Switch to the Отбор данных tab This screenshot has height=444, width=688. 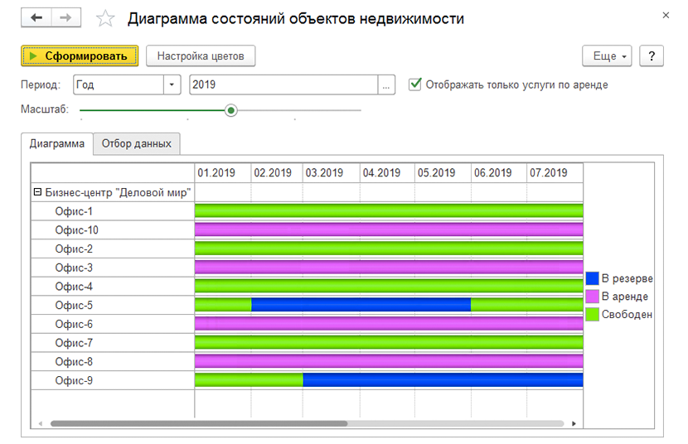[137, 144]
